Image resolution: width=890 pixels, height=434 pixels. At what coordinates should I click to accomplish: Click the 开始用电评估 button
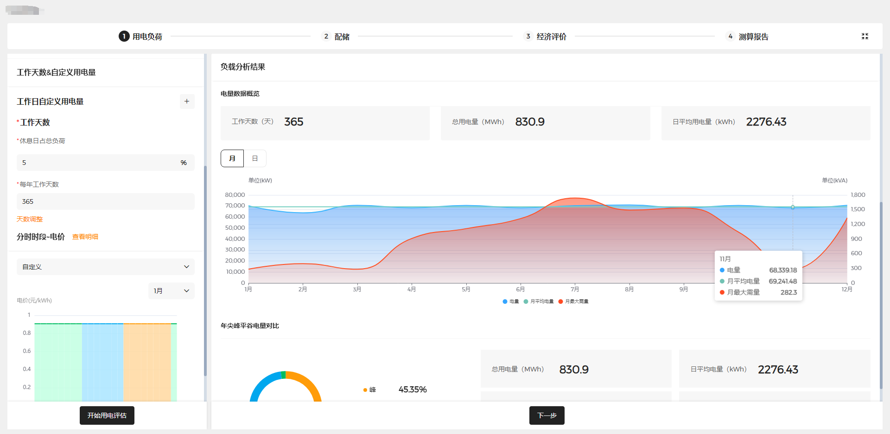point(107,415)
